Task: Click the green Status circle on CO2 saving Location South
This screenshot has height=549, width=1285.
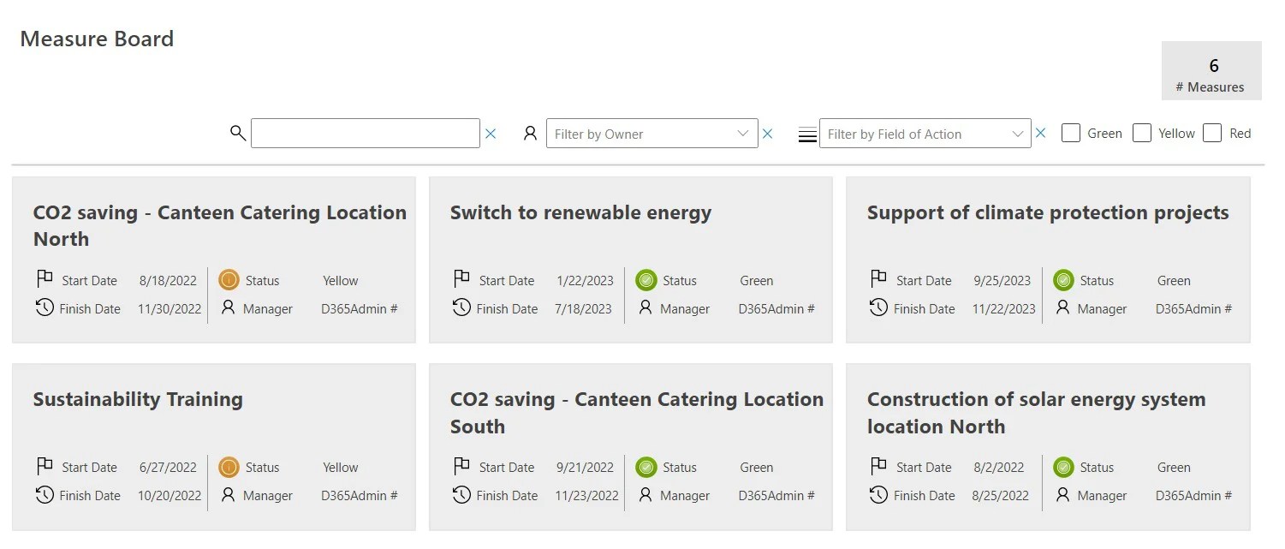Action: point(645,467)
